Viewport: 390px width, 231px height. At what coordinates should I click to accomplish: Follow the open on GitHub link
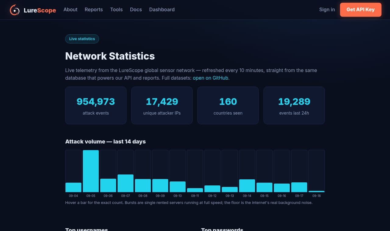point(211,78)
